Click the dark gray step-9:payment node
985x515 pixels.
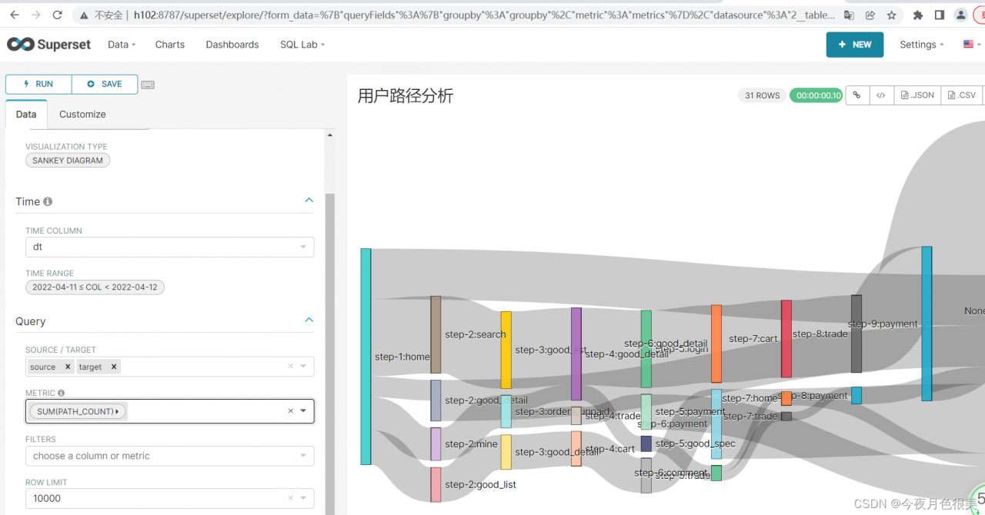coord(856,334)
